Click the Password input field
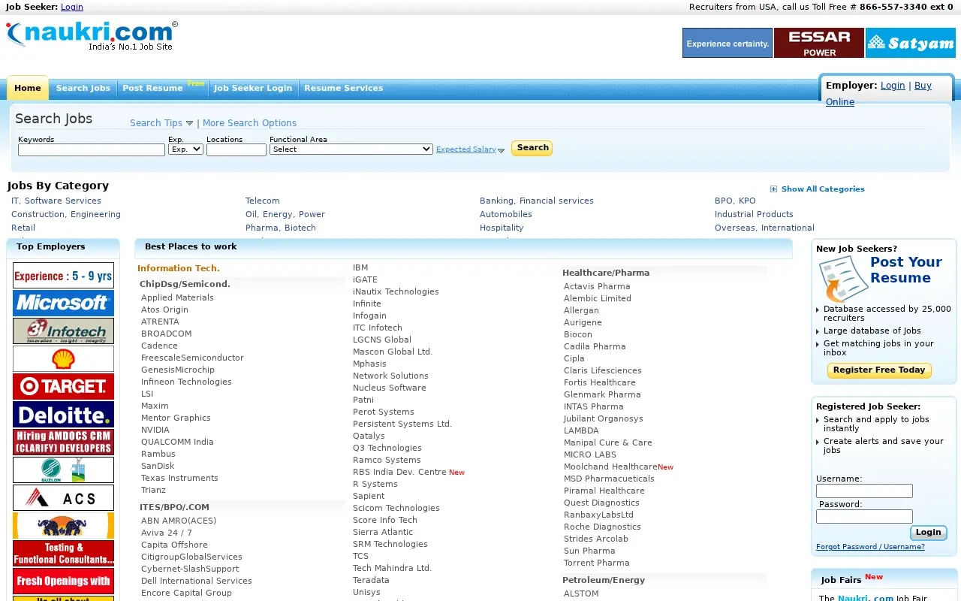Viewport: 961px width, 601px height. (864, 517)
